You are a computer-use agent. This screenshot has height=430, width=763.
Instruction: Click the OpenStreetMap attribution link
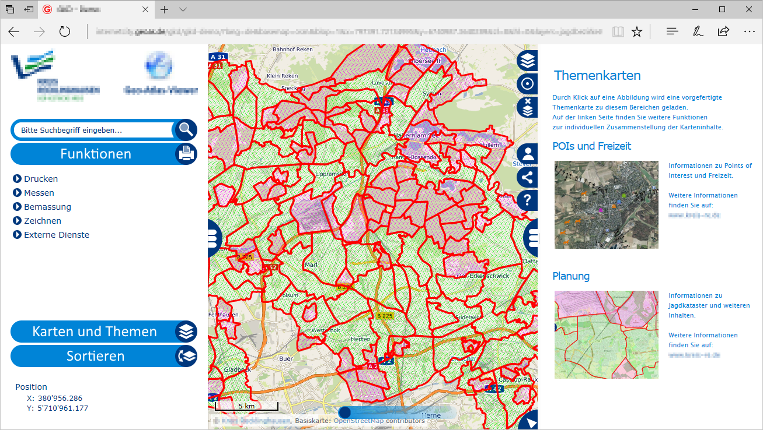(x=359, y=421)
